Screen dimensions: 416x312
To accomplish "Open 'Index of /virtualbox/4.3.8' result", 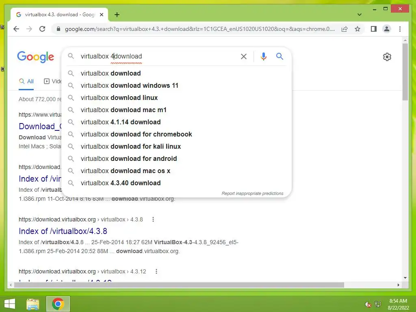I will click(x=63, y=231).
